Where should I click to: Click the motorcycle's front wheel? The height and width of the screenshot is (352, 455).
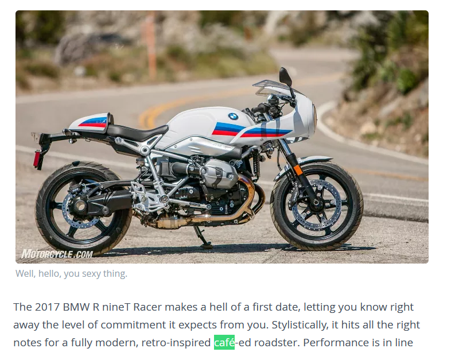(x=317, y=206)
